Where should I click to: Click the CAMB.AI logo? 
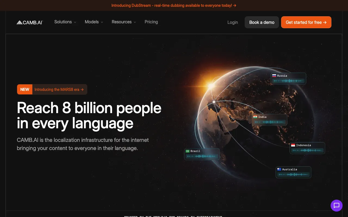pos(30,23)
